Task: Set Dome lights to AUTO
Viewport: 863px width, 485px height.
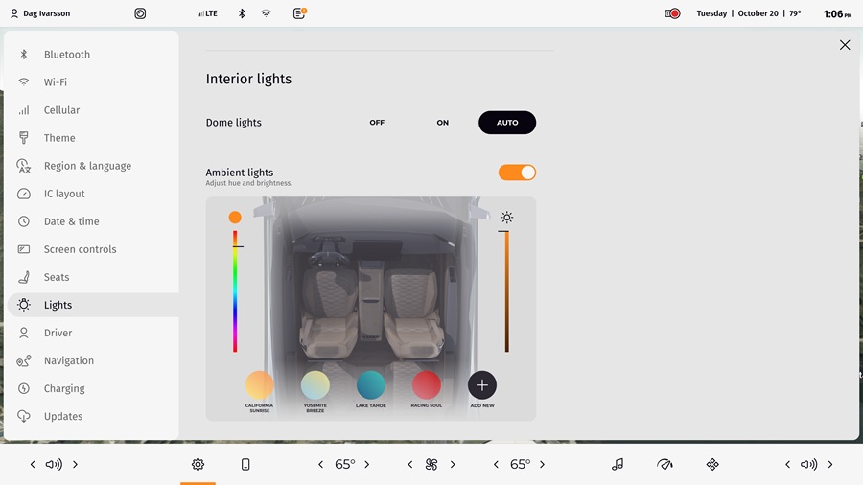Action: [507, 123]
